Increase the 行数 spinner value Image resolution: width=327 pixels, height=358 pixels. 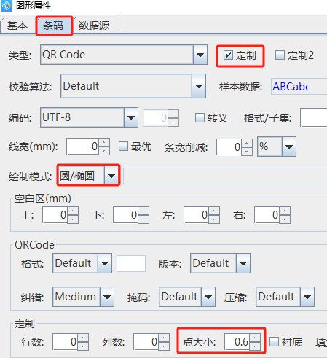click(83, 338)
